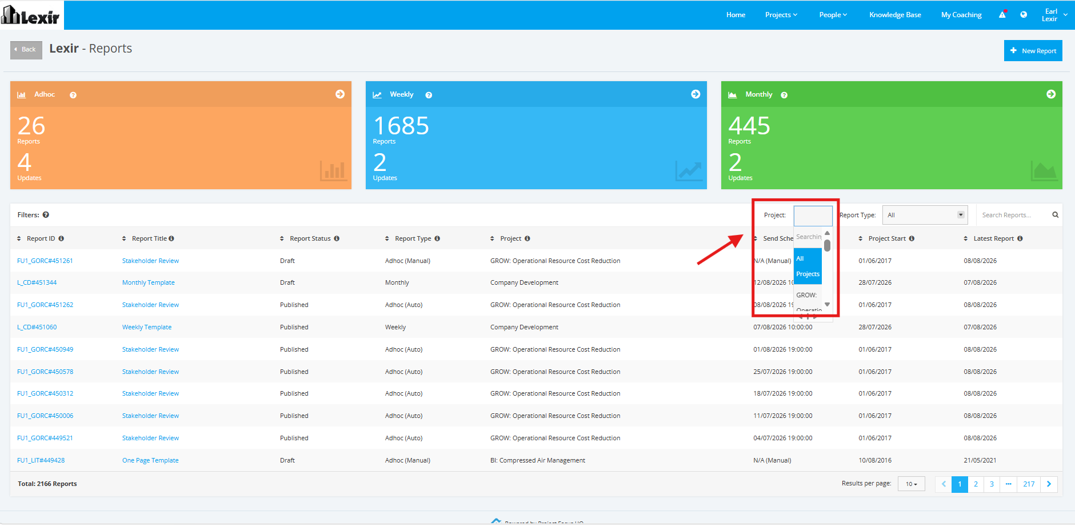
Task: Open the Weekly card arrow icon
Action: (696, 94)
